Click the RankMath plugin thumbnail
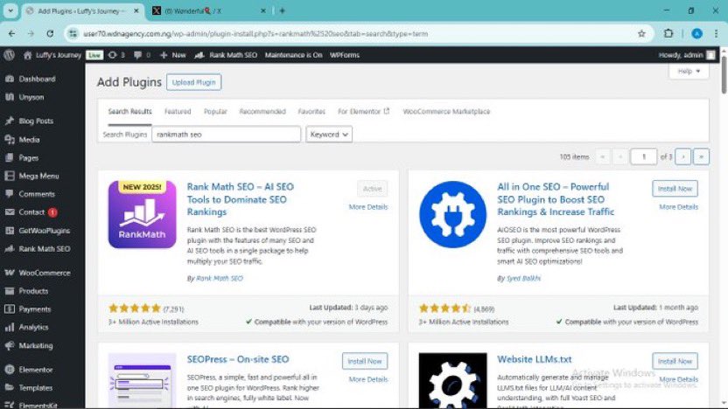 [x=142, y=214]
